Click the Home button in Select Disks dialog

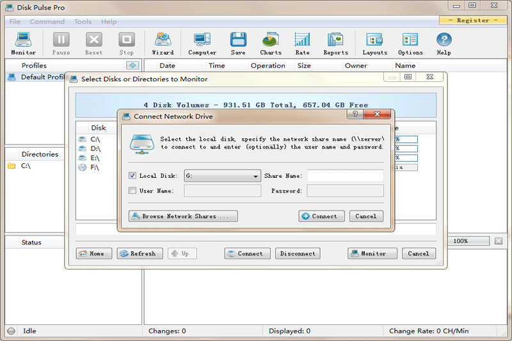[x=93, y=253]
